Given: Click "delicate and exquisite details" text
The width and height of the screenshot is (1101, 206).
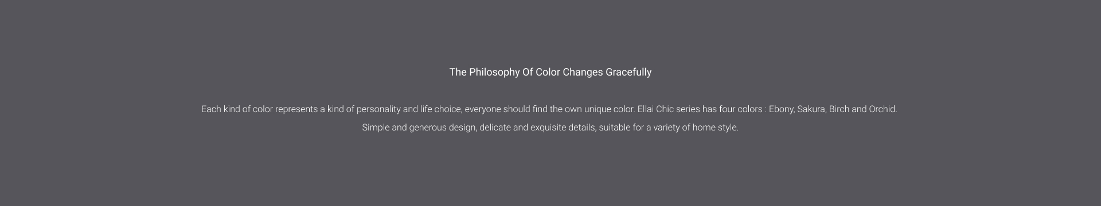Looking at the screenshot, I should point(537,128).
